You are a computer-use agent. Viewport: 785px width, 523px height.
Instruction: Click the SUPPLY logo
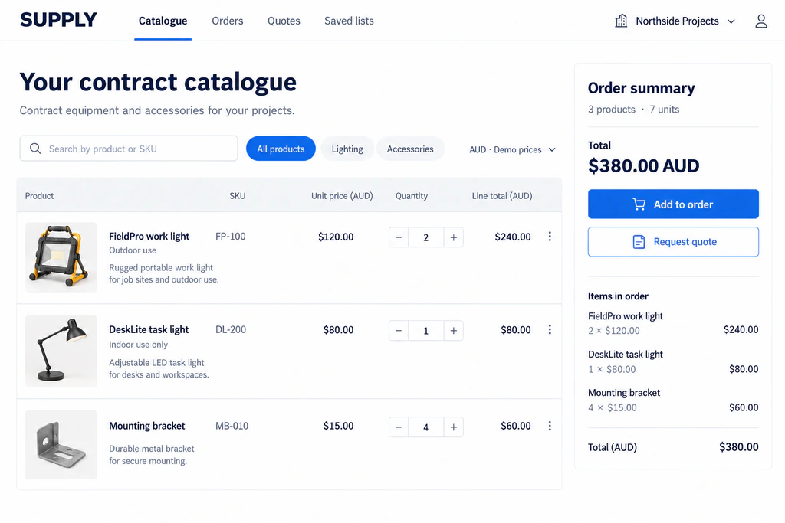pyautogui.click(x=58, y=20)
